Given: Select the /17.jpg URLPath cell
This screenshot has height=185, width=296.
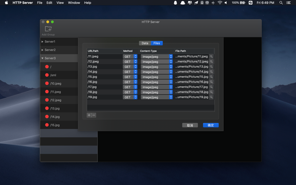Looking at the screenshot, I should click(105, 87).
